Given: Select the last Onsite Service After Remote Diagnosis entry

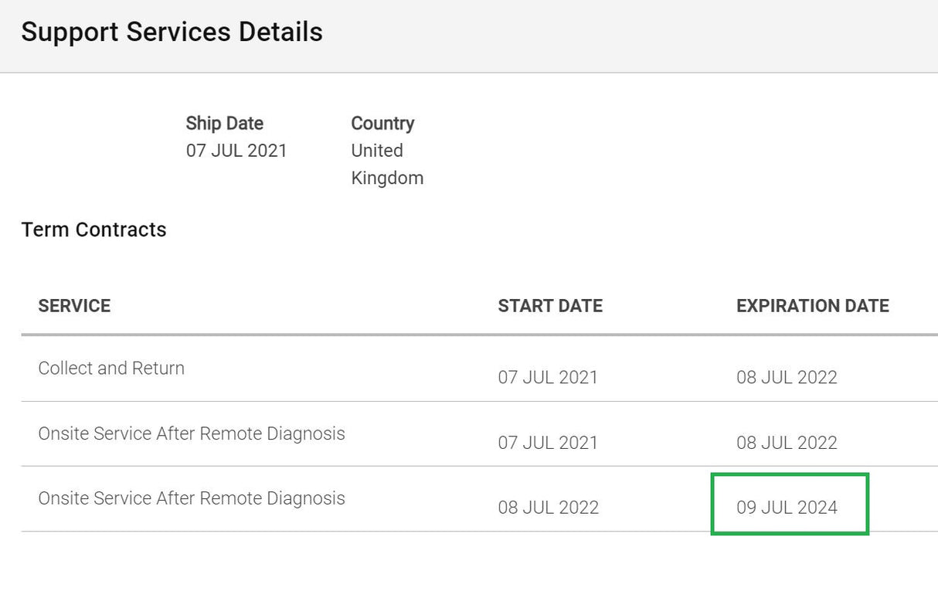Looking at the screenshot, I should coord(192,498).
